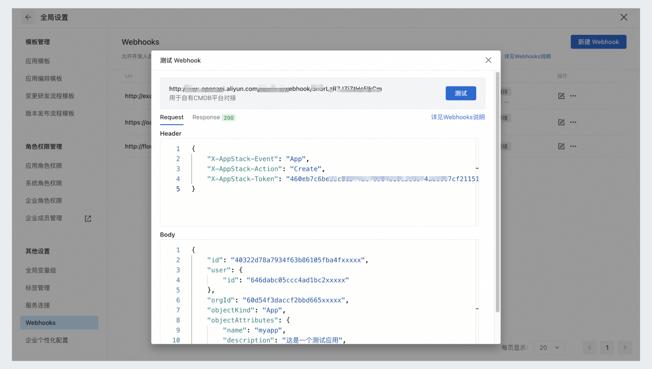
Task: Open more actions for the http://exa row
Action: [x=573, y=96]
